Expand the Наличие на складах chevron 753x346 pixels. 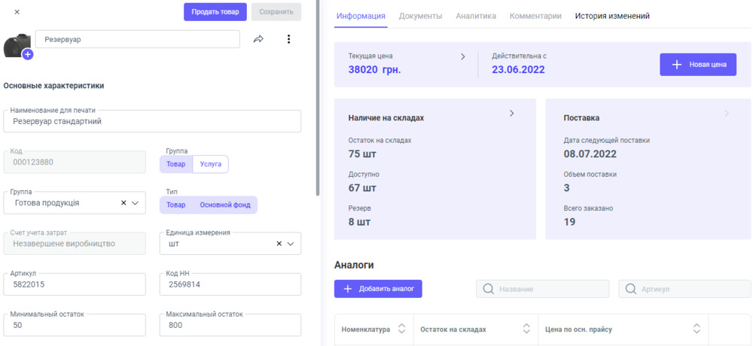[512, 114]
